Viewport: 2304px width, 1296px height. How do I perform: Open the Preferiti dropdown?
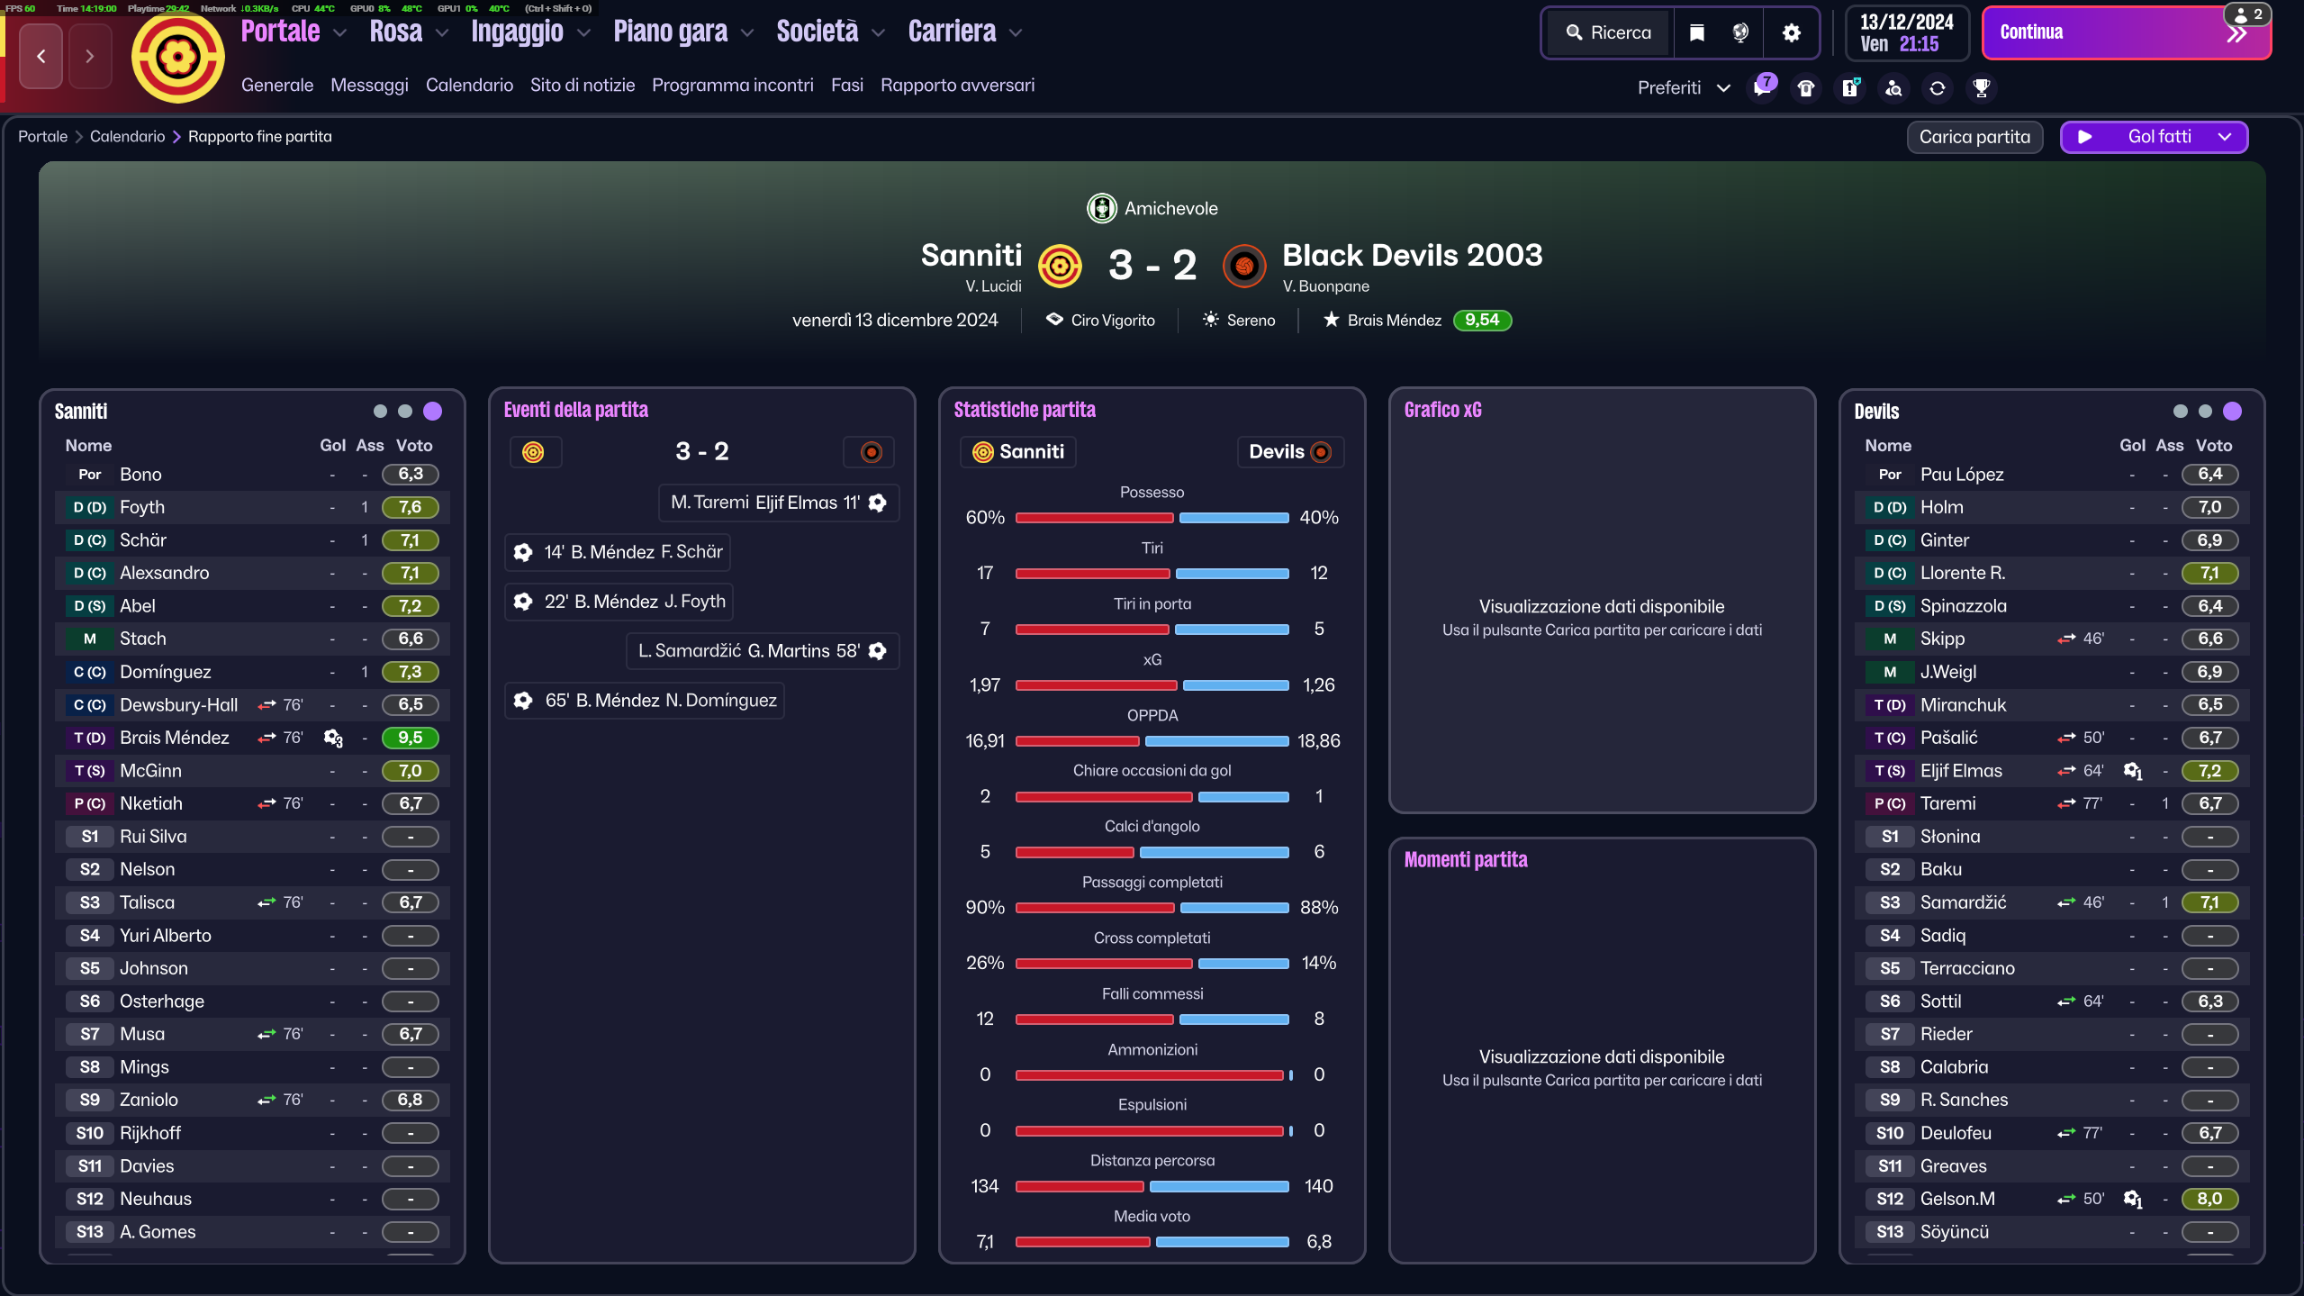pos(1684,88)
